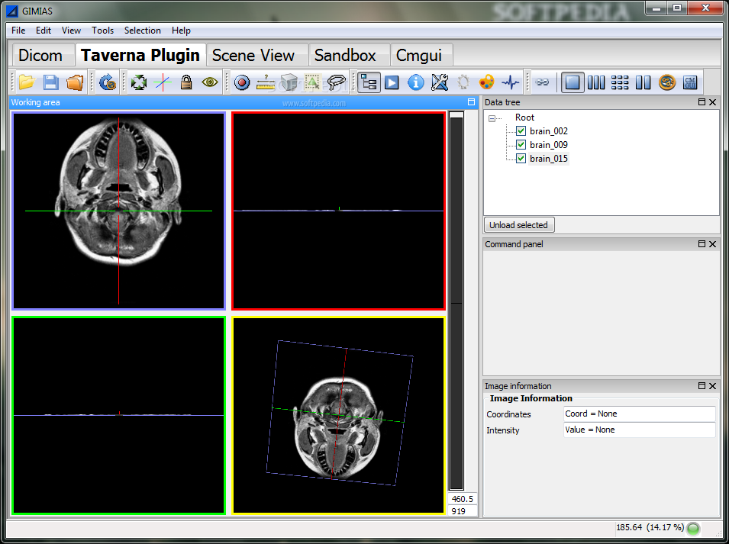Screen dimensions: 729x544
Task: Click the 460.5 level value box
Action: 462,499
